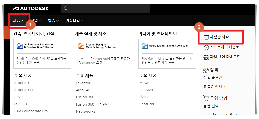Select Maya product
This screenshot has width=259, height=119.
pos(144,83)
